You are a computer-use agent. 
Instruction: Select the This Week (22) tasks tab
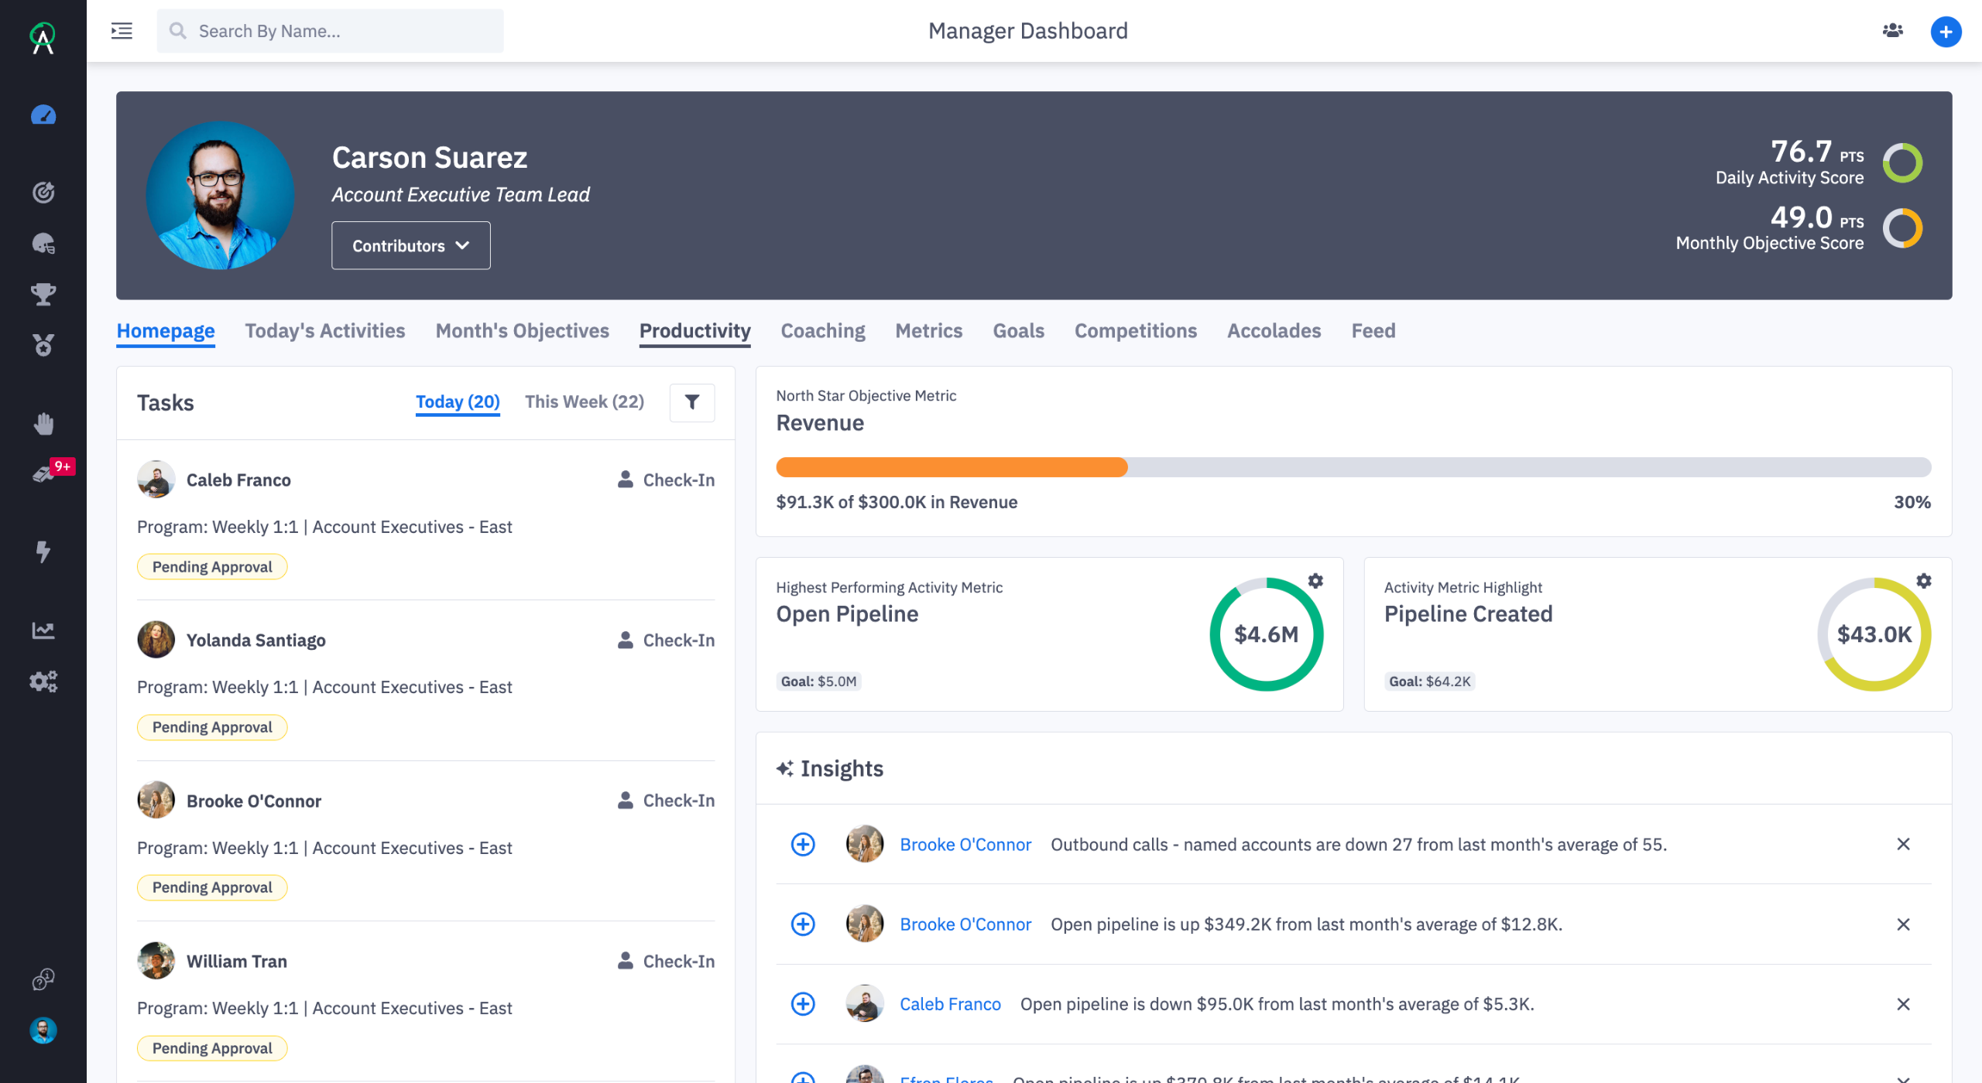point(584,402)
